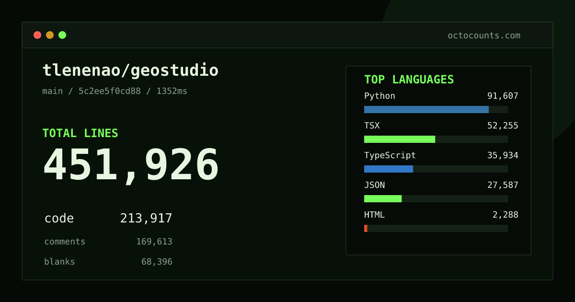Click the comments row label
Image resolution: width=575 pixels, height=302 pixels.
[65, 242]
